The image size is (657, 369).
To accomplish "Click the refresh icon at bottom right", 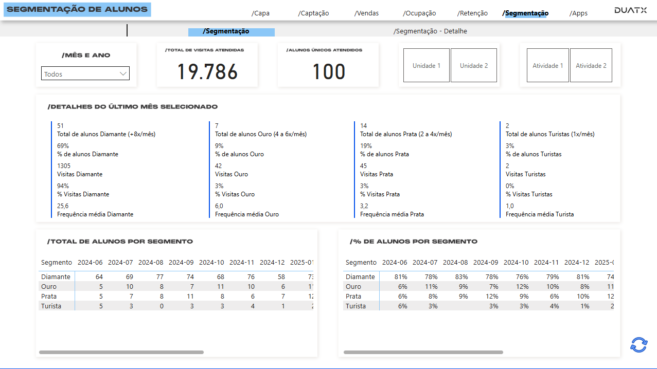I will tap(638, 345).
